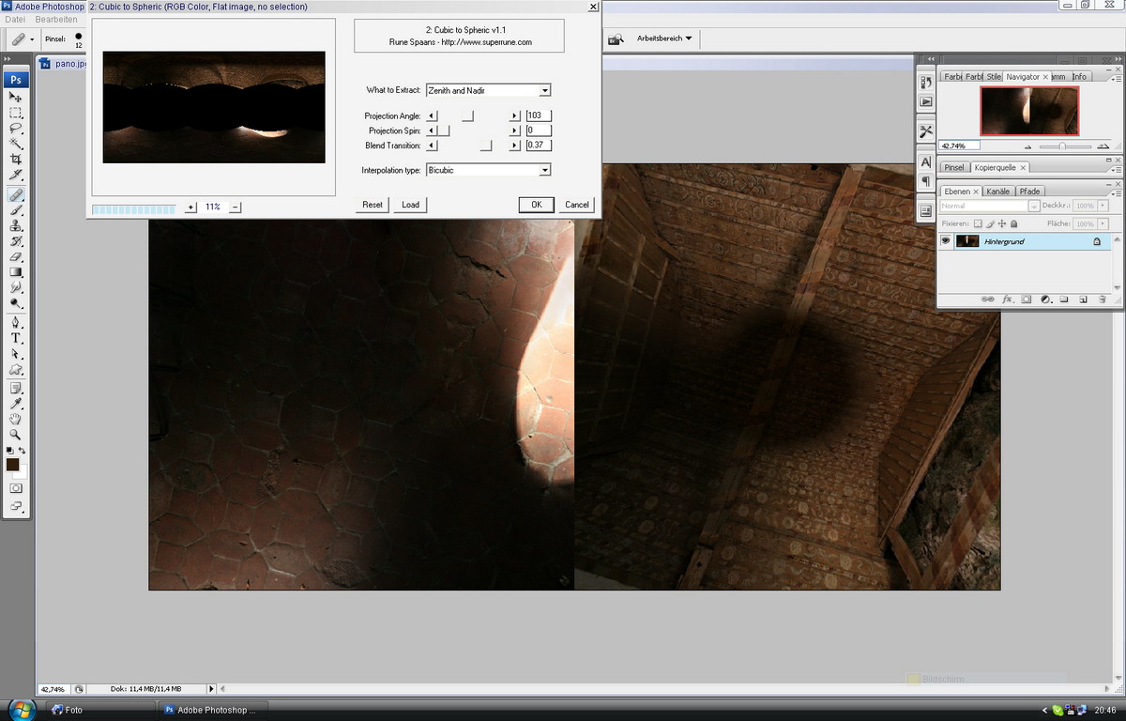This screenshot has width=1126, height=721.
Task: Select the Hand tool
Action: [x=16, y=420]
